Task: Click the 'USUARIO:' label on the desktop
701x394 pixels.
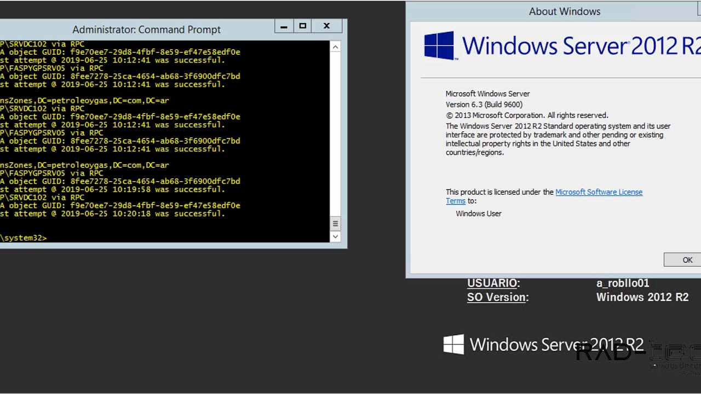Action: (493, 283)
